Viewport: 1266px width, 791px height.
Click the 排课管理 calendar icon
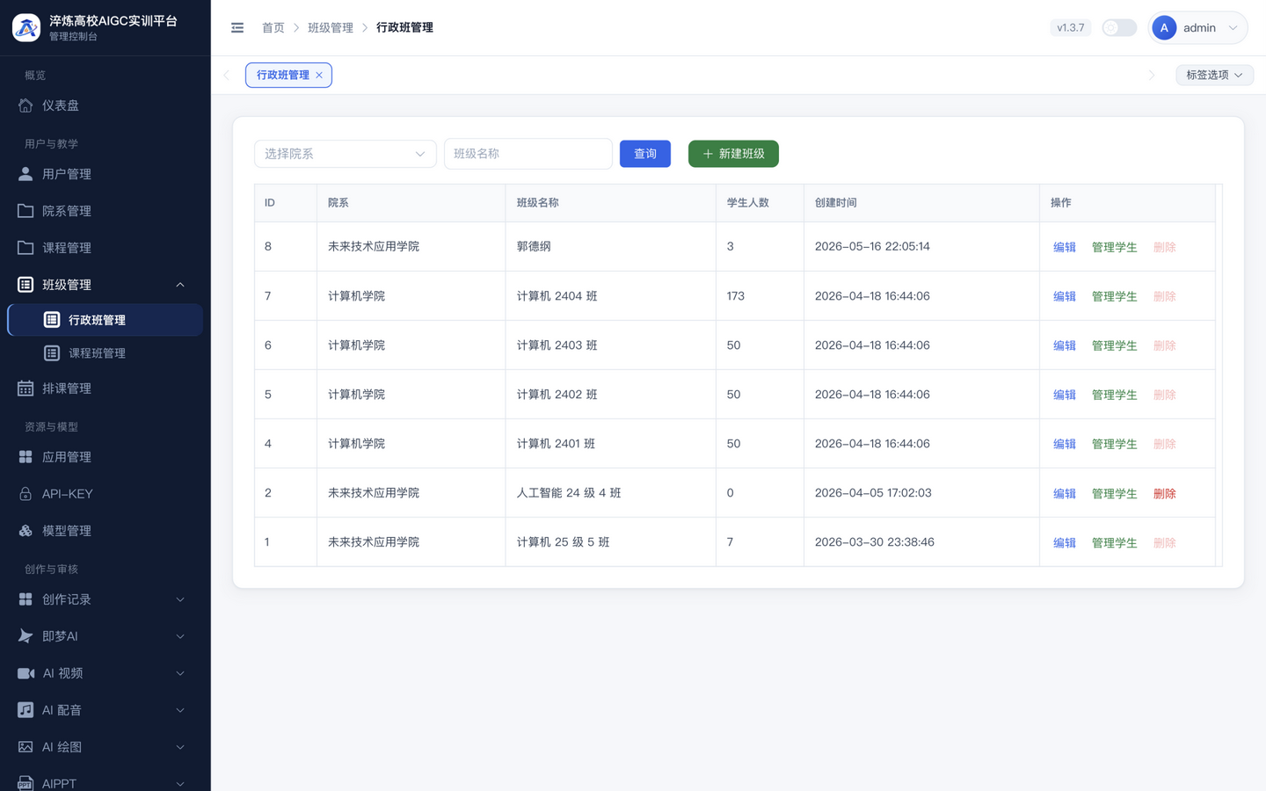pyautogui.click(x=25, y=388)
